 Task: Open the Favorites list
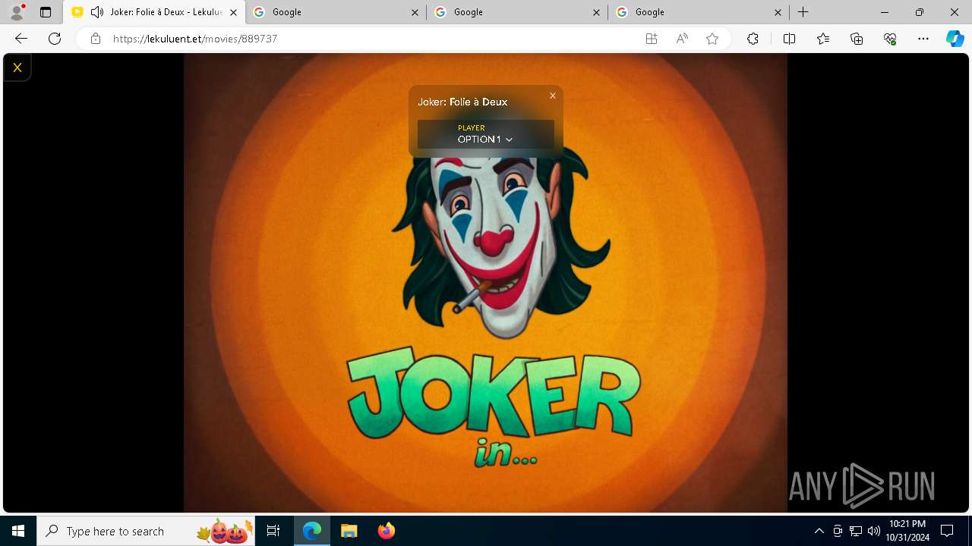[x=823, y=39]
